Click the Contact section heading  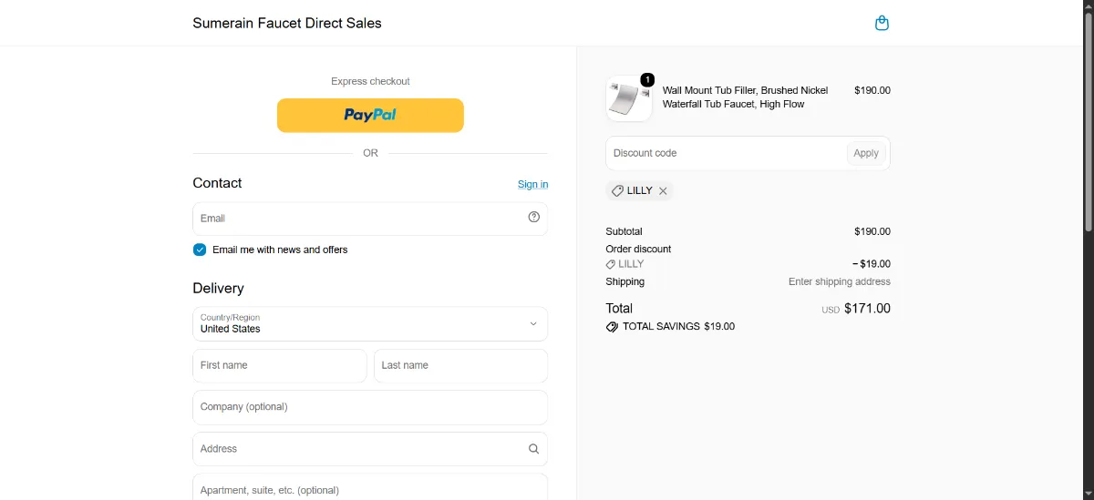[217, 183]
